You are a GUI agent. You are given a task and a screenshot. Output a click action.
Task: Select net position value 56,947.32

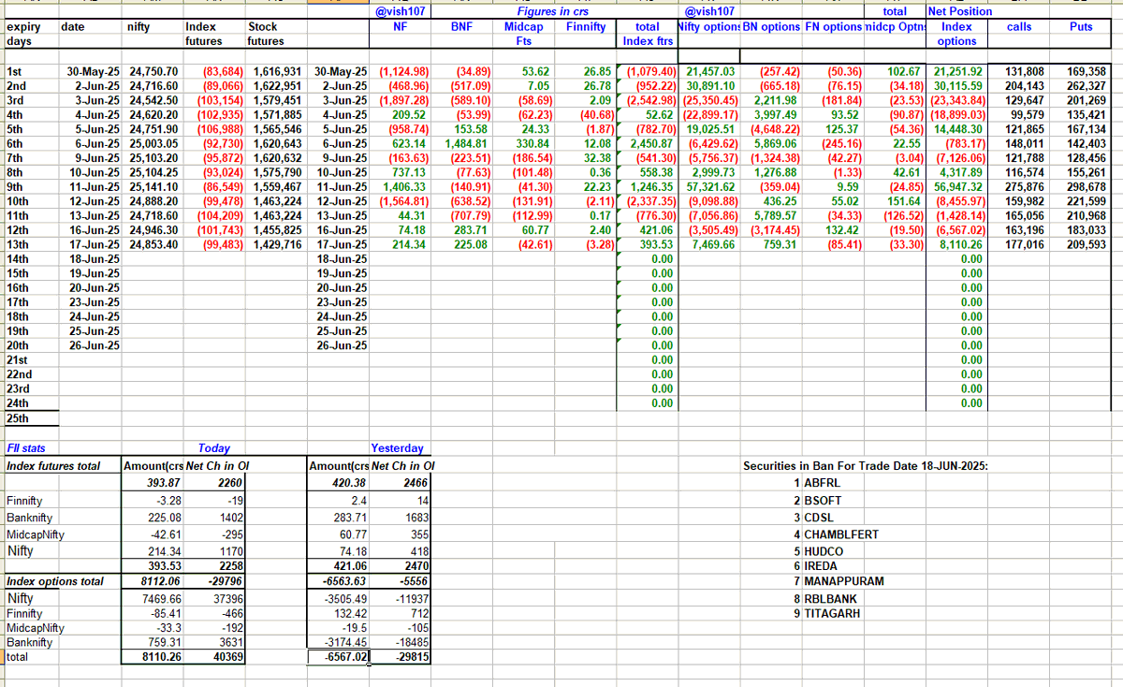click(x=958, y=186)
